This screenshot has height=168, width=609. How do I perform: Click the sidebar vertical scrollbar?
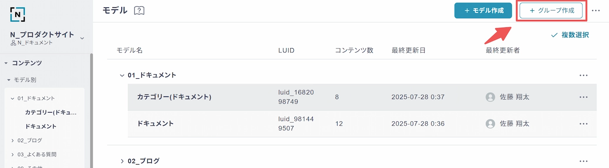point(91,111)
